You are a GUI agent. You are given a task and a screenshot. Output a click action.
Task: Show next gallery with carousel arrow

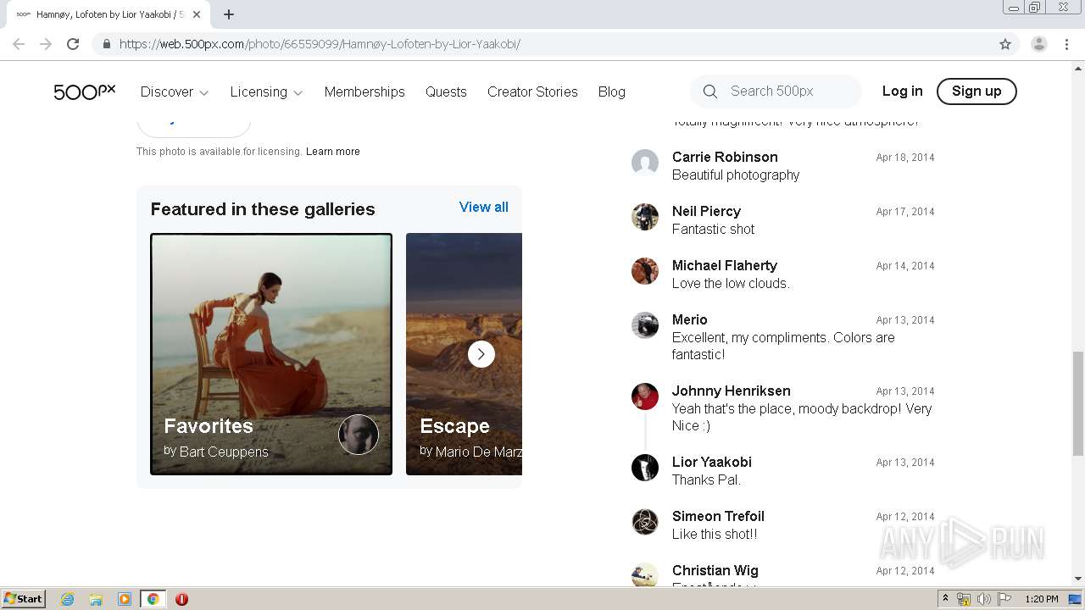[481, 354]
